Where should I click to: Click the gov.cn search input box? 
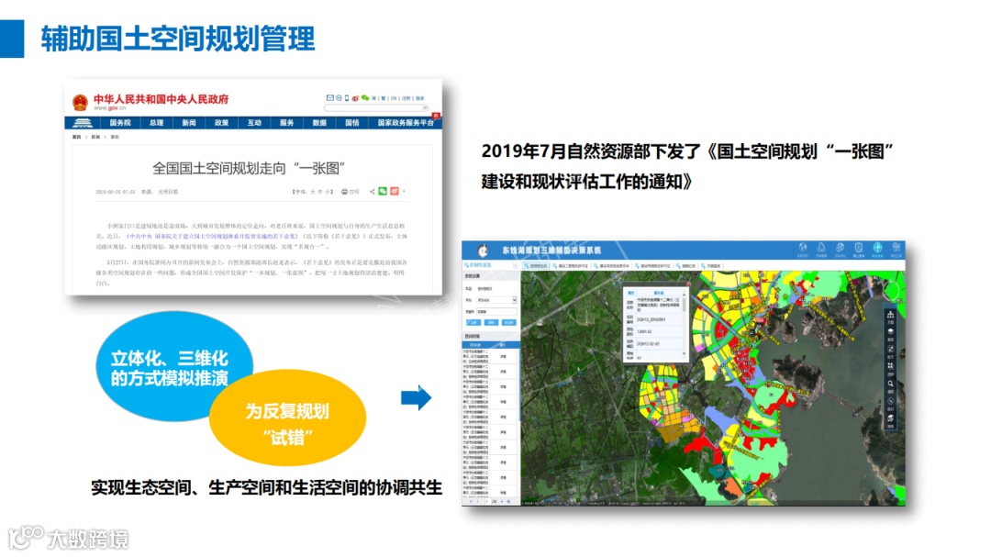coord(376,107)
